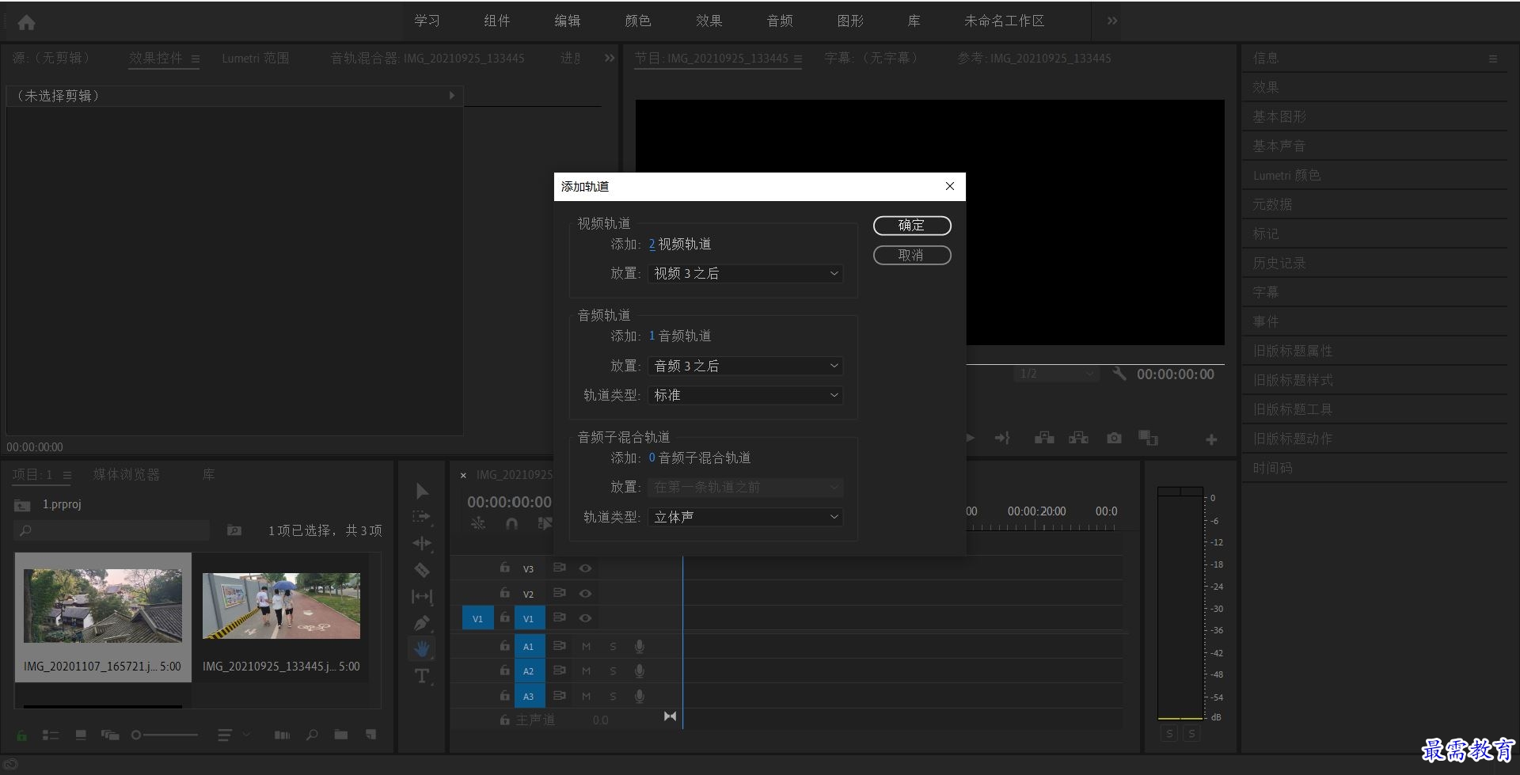
Task: Go to the Home screen icon
Action: 26,22
